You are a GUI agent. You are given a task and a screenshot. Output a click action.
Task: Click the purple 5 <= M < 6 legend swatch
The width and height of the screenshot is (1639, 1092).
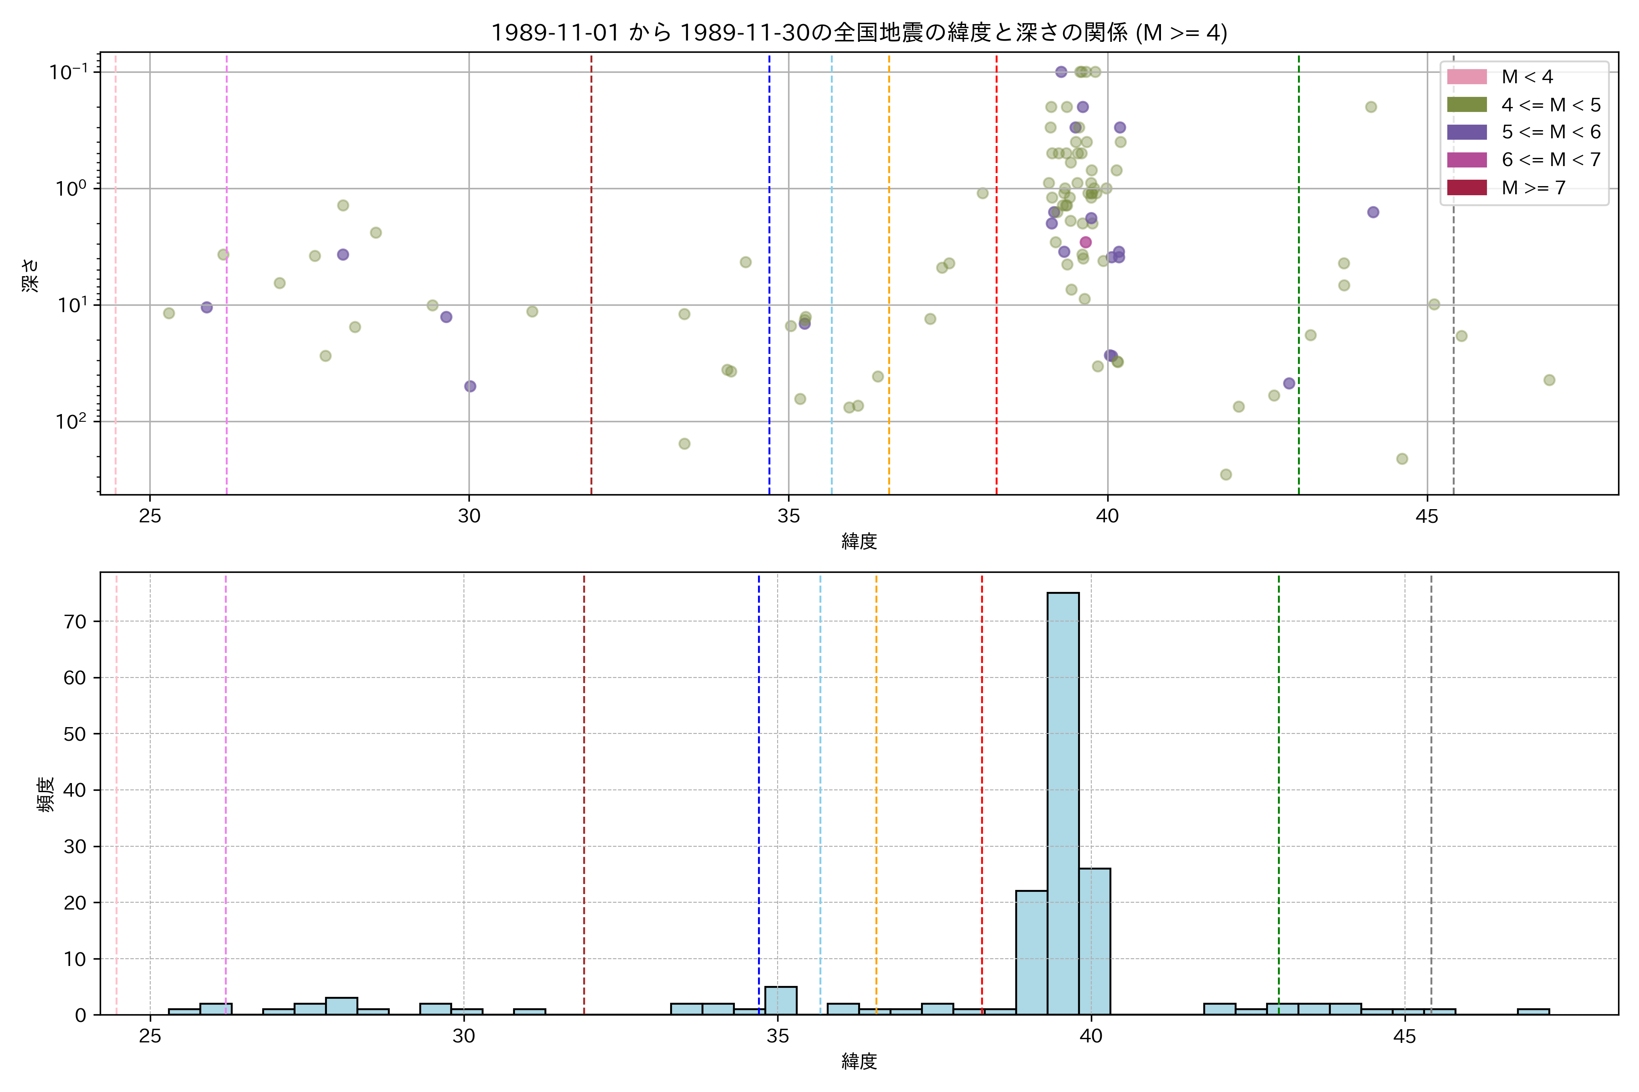point(1466,131)
